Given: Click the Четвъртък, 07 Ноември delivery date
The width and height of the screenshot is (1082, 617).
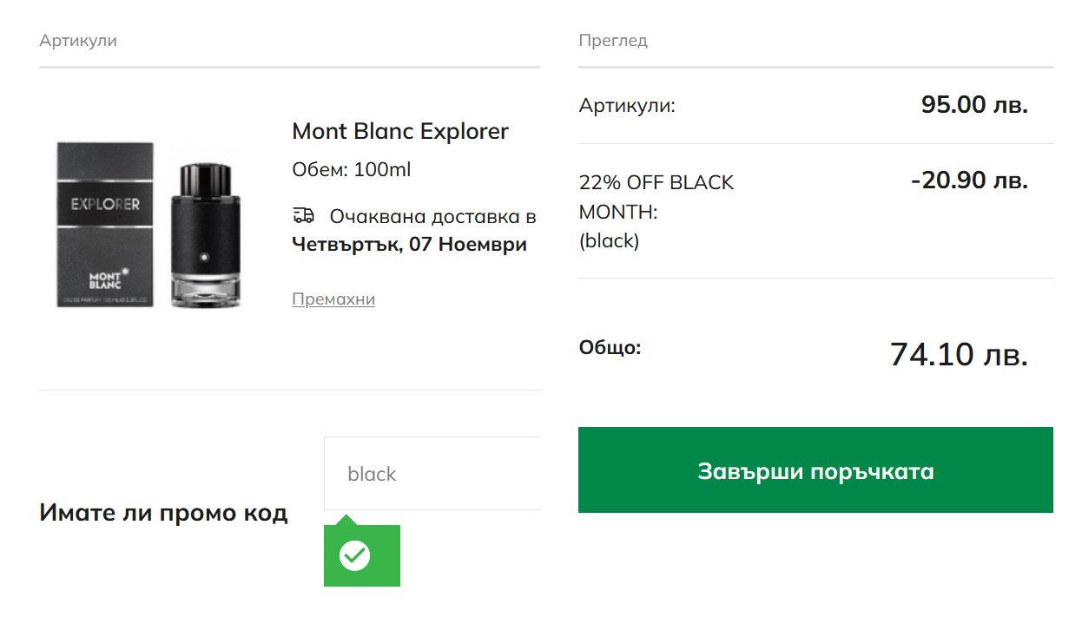Looking at the screenshot, I should pos(410,244).
